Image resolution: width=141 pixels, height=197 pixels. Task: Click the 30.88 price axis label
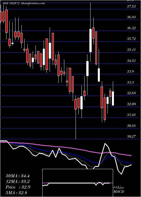pos(131,126)
